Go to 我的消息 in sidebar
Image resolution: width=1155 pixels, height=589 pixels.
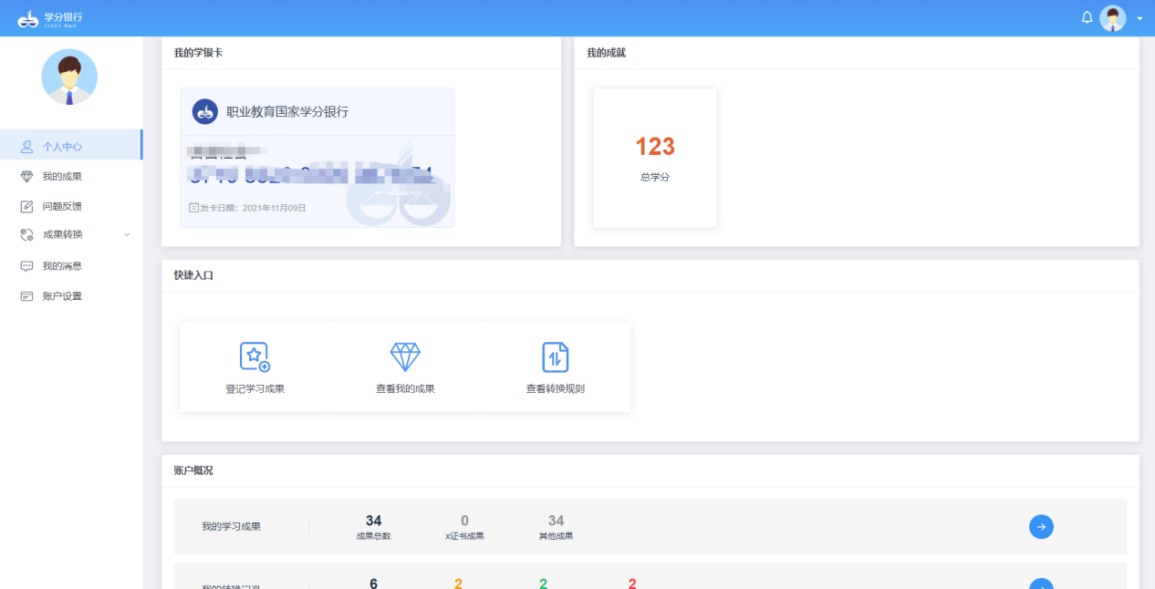(x=62, y=266)
